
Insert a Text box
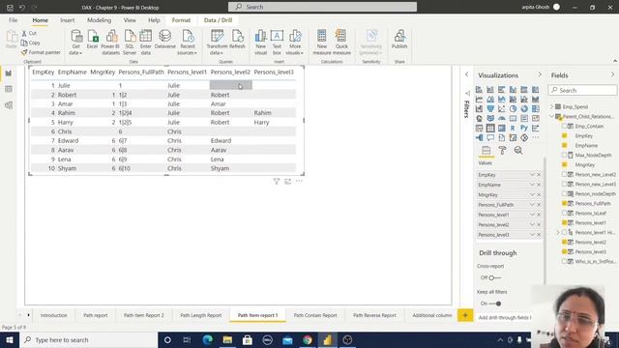pyautogui.click(x=277, y=43)
